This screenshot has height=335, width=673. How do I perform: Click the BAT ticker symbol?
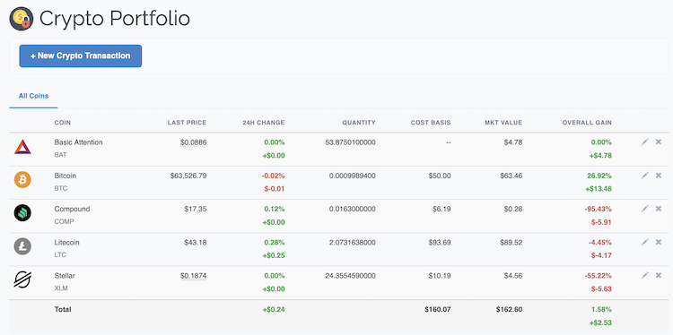pyautogui.click(x=60, y=155)
